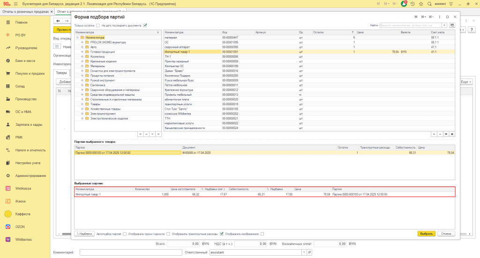This screenshot has height=258, width=480.
Task: Jump to first row under nomenclature table
Action: click(x=434, y=134)
